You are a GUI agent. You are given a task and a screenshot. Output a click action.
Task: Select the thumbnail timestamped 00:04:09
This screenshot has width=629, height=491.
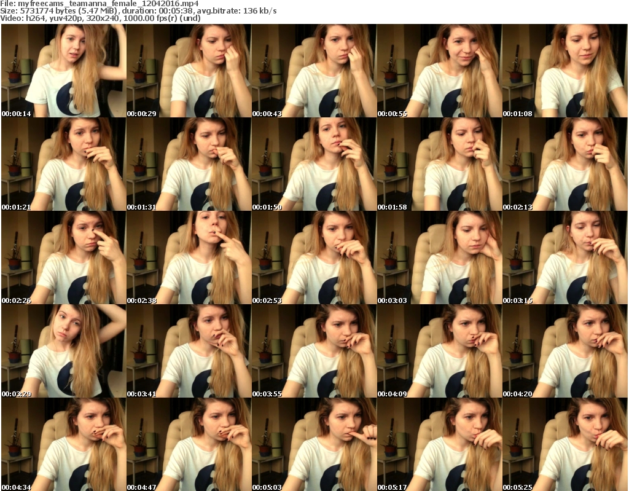[439, 352]
